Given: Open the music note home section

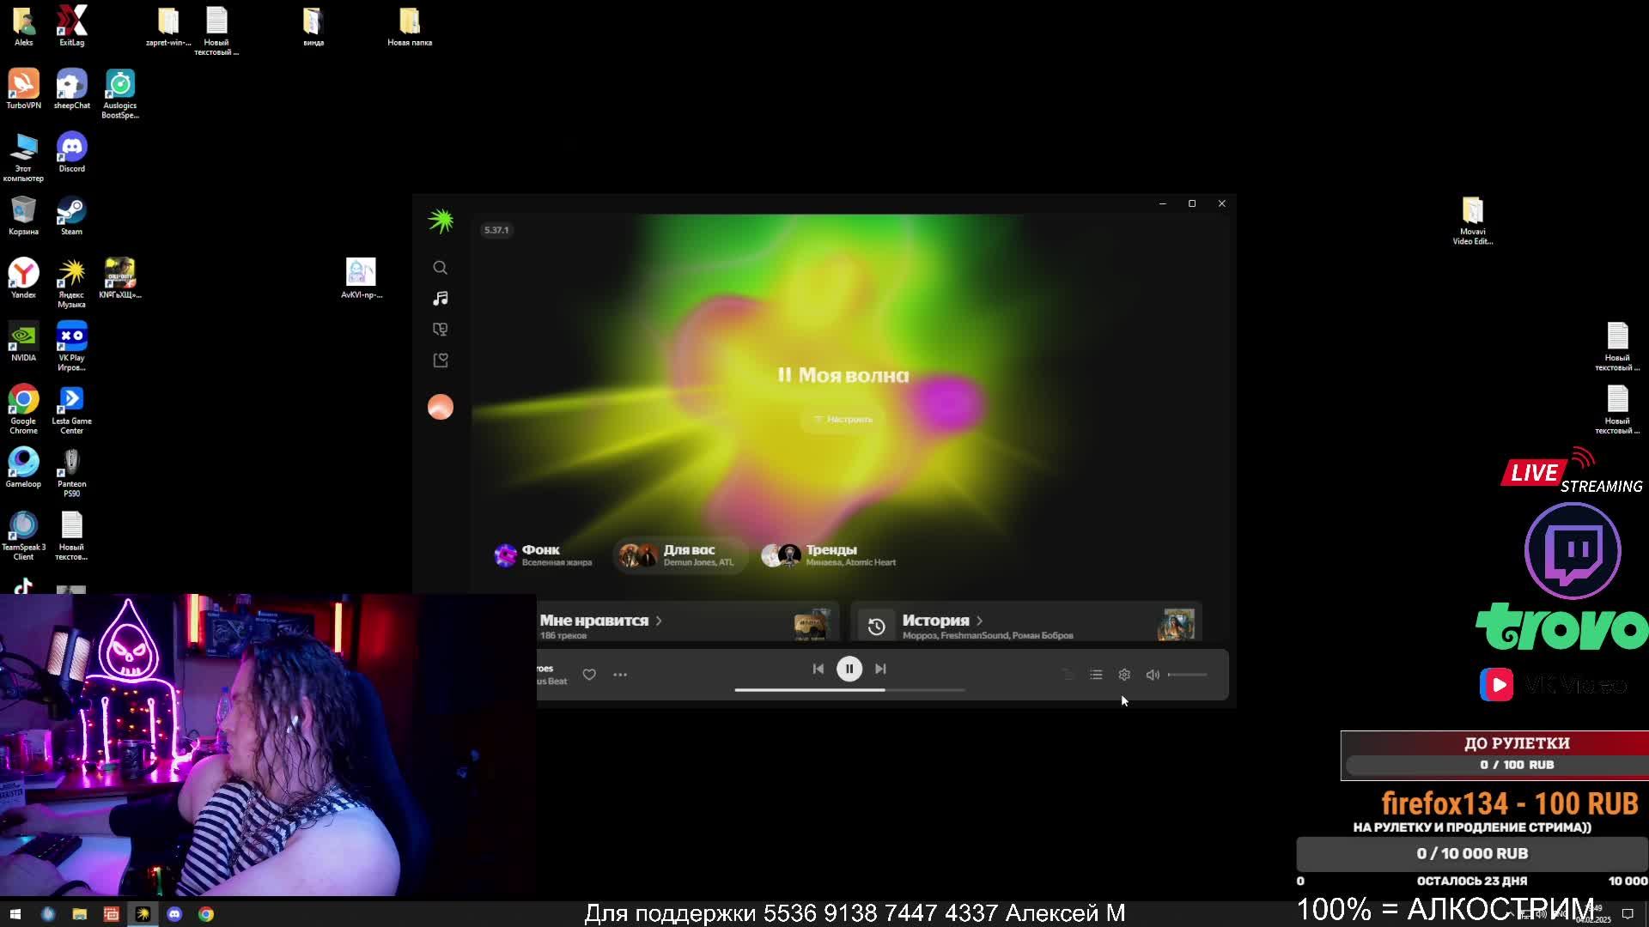Looking at the screenshot, I should click(x=440, y=299).
